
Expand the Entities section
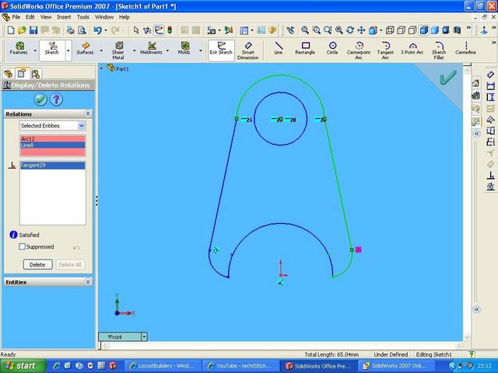coord(88,282)
